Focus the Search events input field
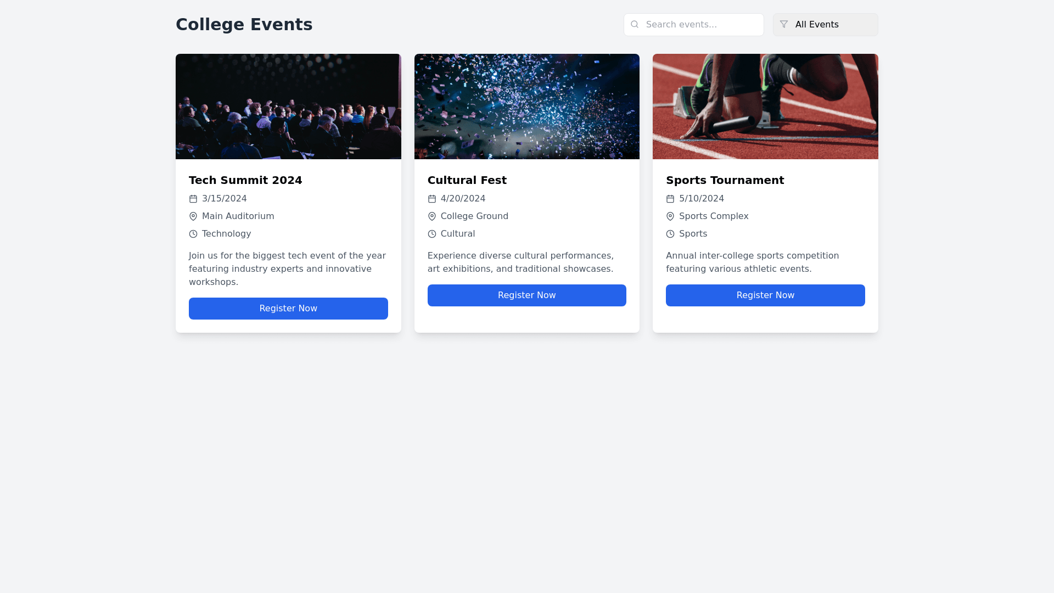 coord(700,25)
